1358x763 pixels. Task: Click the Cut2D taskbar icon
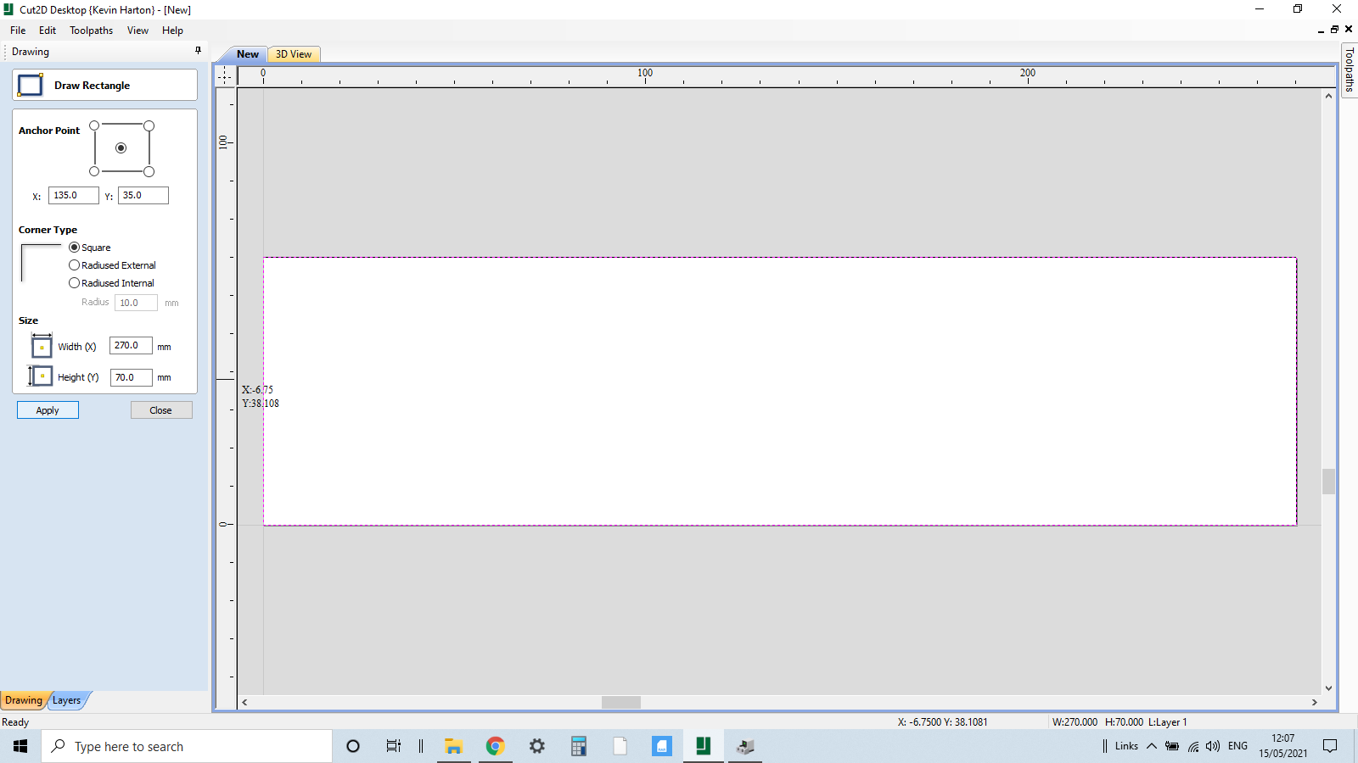[x=704, y=746]
